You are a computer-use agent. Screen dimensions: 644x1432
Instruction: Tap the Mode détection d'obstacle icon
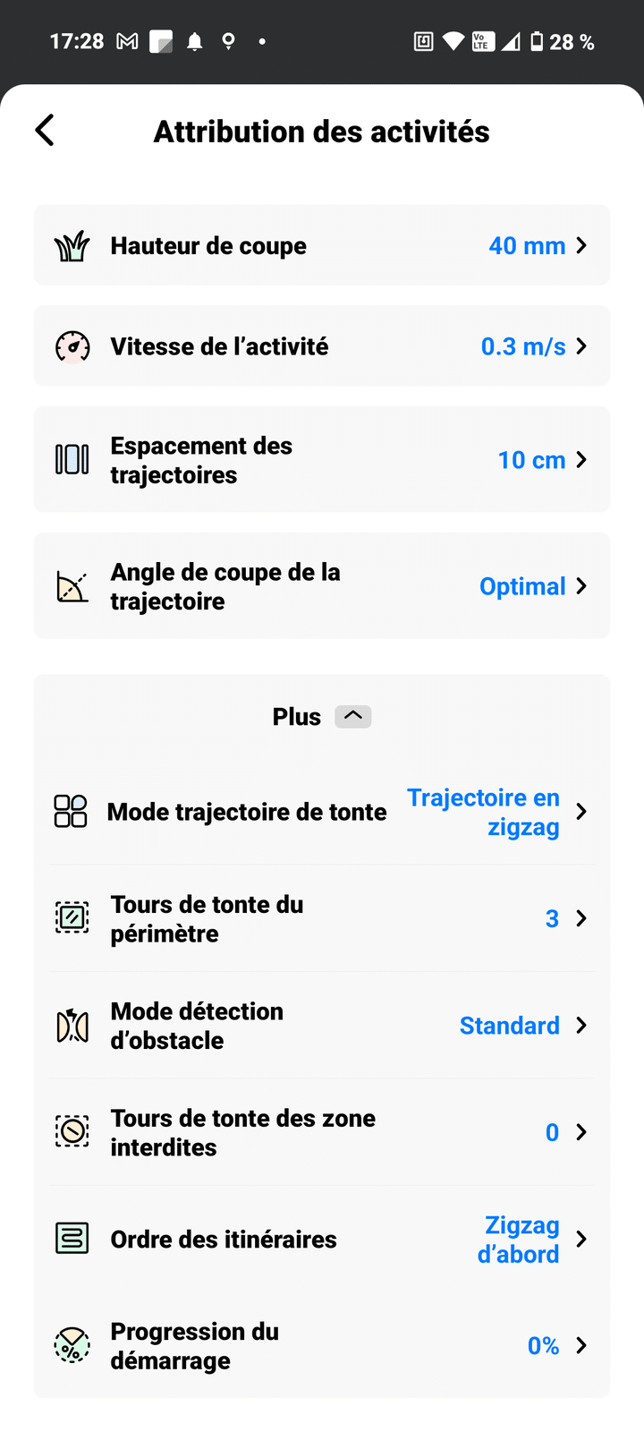72,1026
